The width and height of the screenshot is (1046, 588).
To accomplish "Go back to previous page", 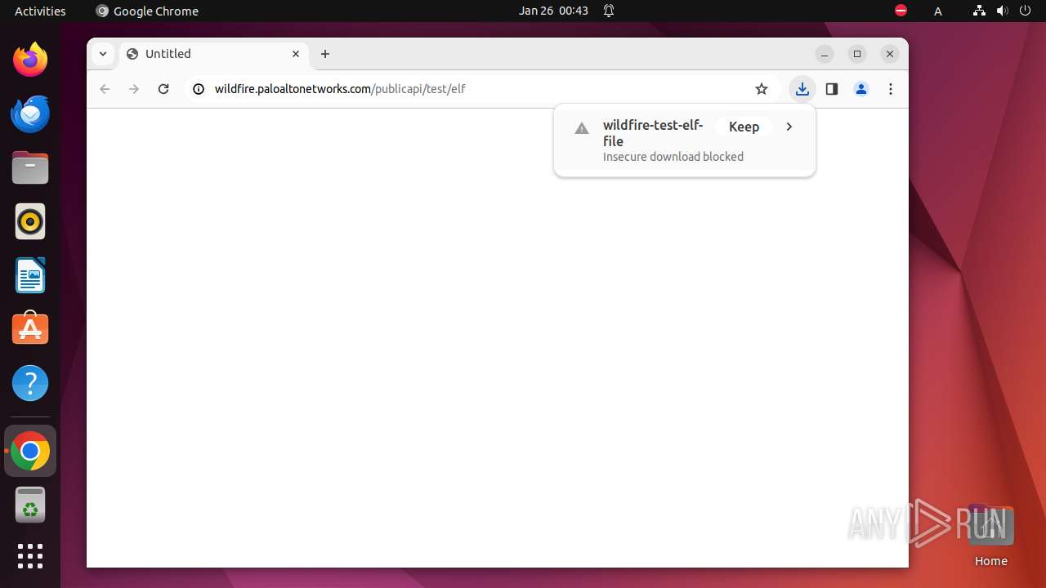I will point(105,89).
